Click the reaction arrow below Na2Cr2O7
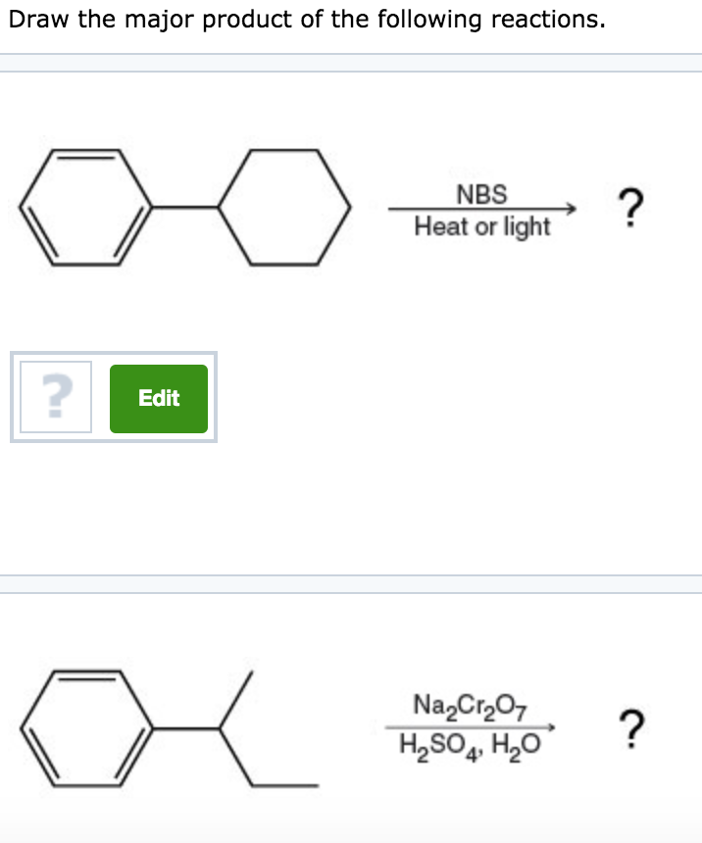 tap(471, 726)
